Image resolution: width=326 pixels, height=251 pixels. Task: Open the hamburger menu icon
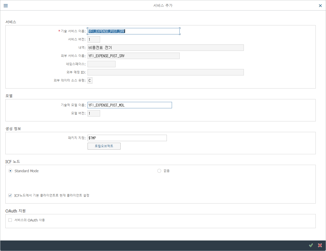[6, 5]
